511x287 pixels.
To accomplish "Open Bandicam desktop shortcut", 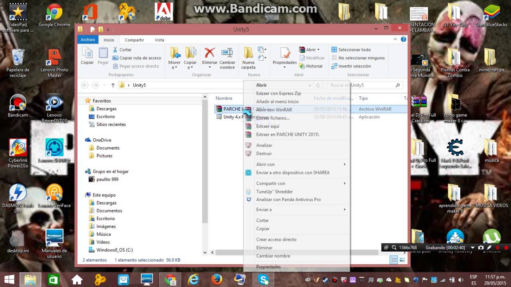I will click(x=18, y=106).
